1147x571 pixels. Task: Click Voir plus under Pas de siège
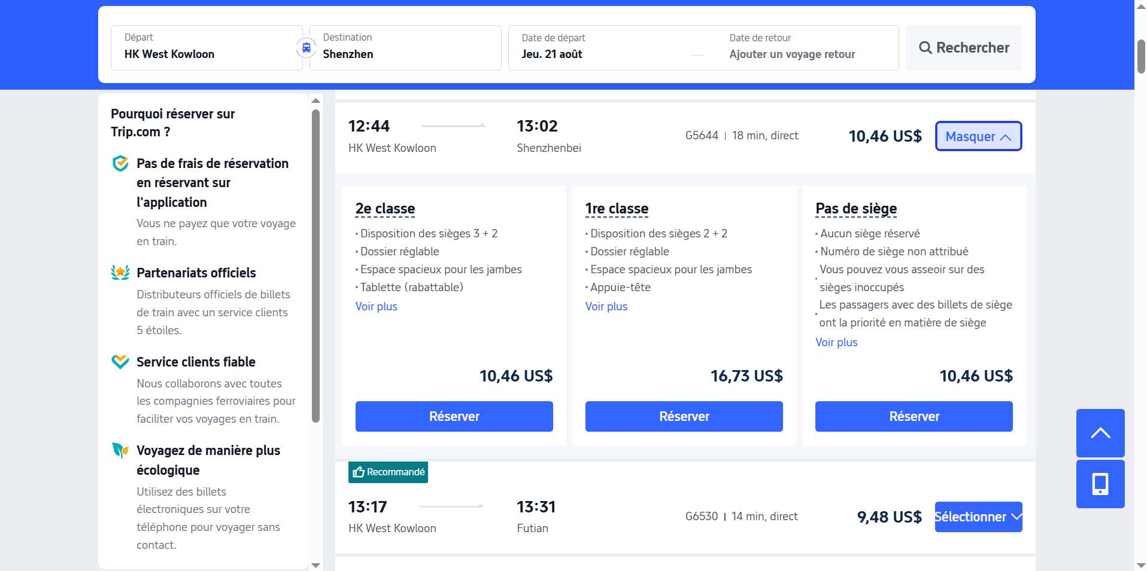[x=836, y=342]
